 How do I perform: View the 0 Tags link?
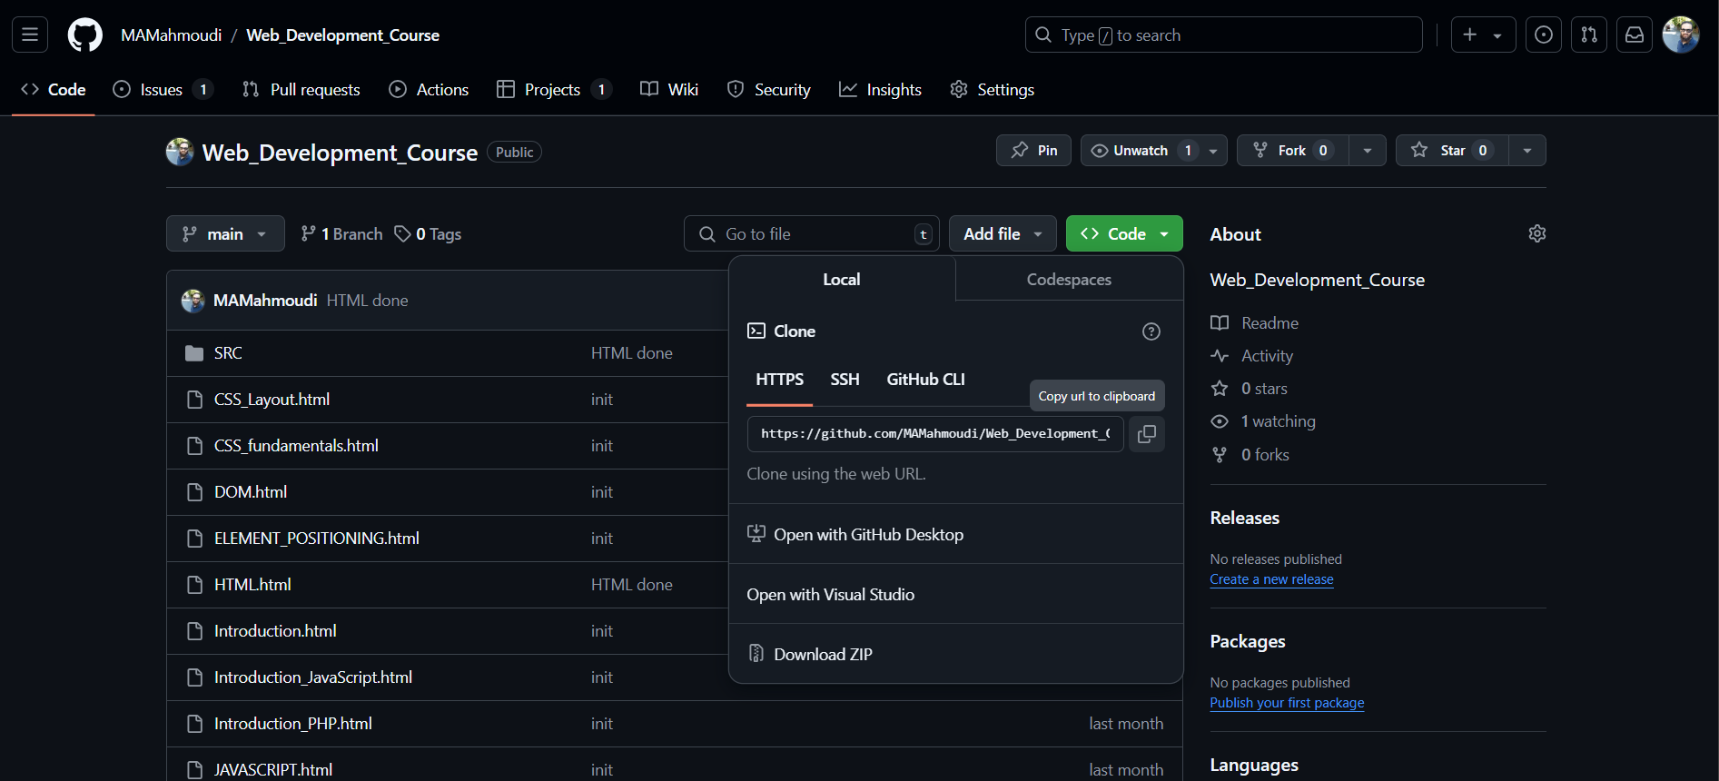tap(429, 234)
